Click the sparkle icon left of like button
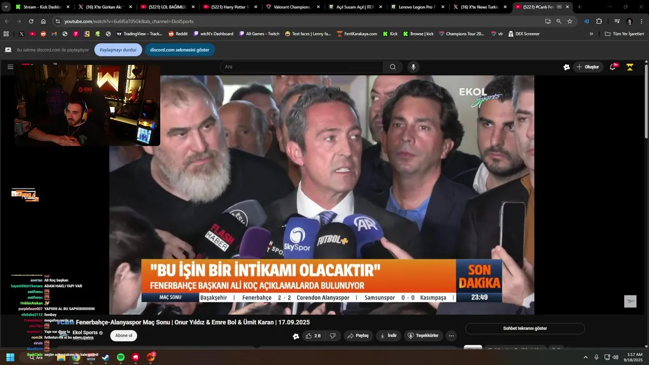 pos(296,336)
